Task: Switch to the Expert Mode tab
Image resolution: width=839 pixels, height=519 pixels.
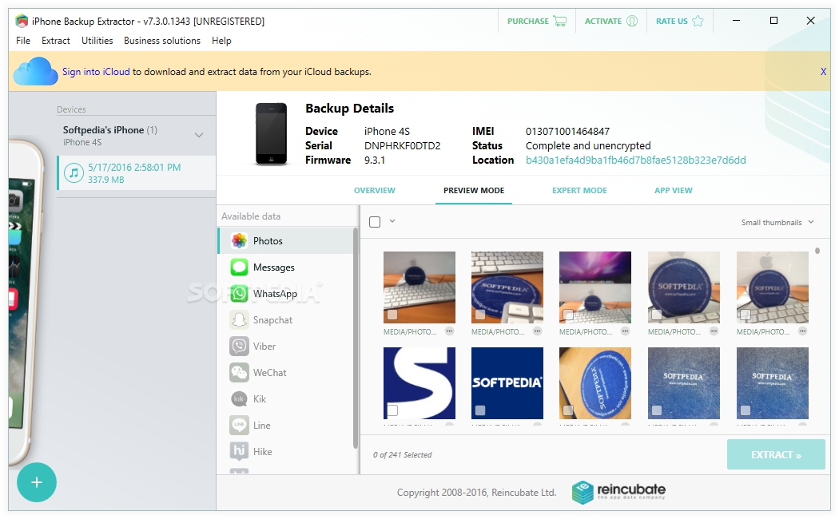Action: pyautogui.click(x=579, y=190)
